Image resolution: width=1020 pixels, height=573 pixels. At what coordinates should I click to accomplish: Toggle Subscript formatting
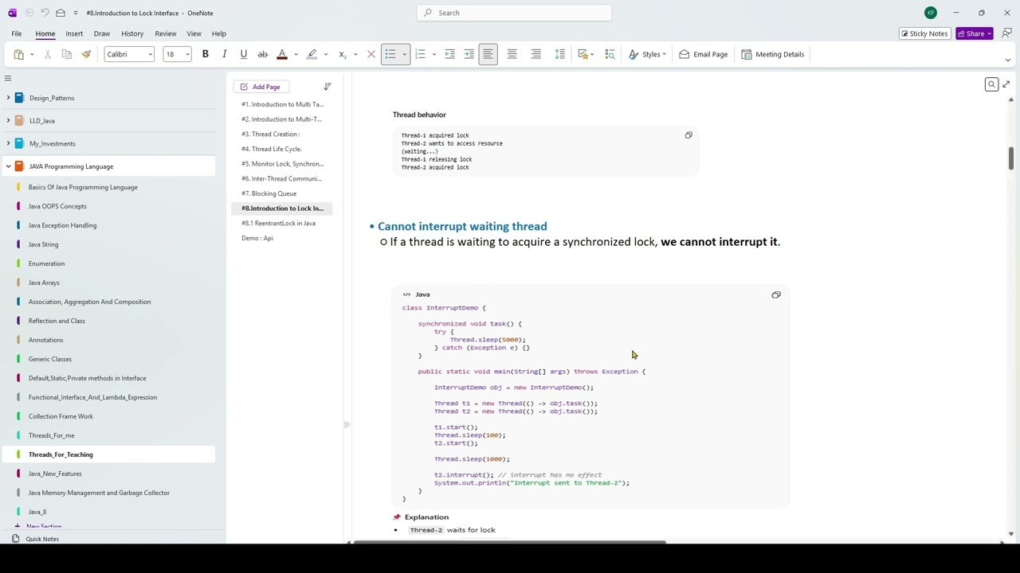(343, 54)
